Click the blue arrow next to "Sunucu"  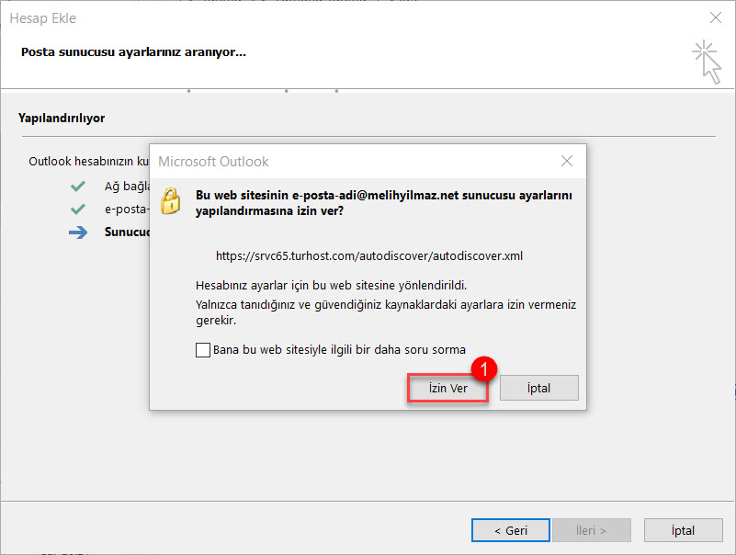[x=78, y=232]
